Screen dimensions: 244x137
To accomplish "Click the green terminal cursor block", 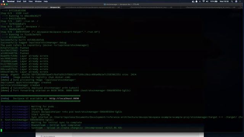I will [x=2, y=130].
